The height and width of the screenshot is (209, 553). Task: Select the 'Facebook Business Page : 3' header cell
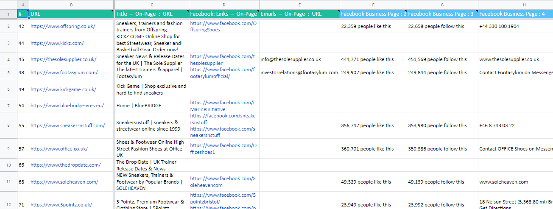[442, 14]
